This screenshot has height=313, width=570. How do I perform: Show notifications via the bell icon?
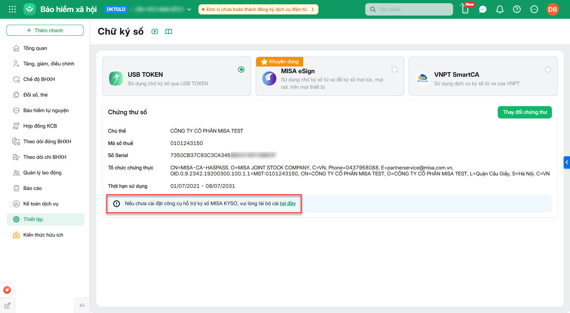500,10
